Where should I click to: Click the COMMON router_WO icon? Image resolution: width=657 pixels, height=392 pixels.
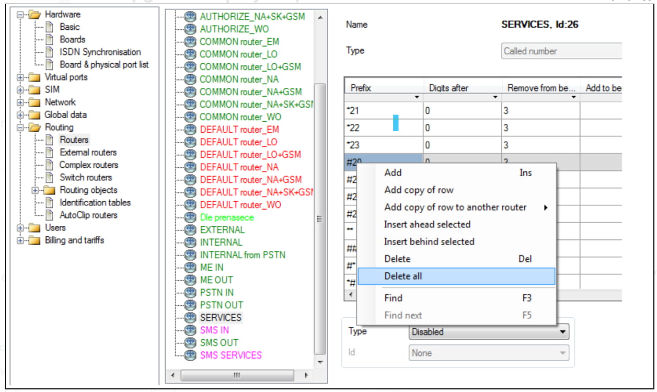click(x=191, y=117)
